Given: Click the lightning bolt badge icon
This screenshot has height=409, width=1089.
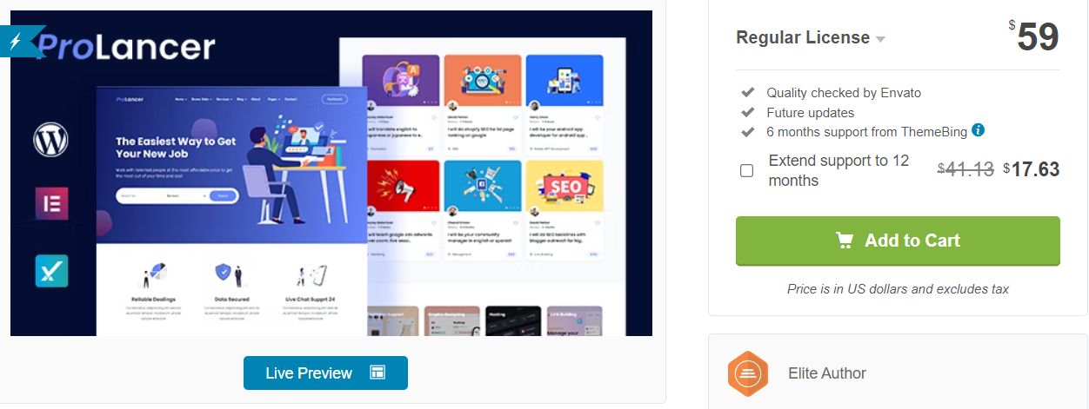Looking at the screenshot, I should coord(17,41).
